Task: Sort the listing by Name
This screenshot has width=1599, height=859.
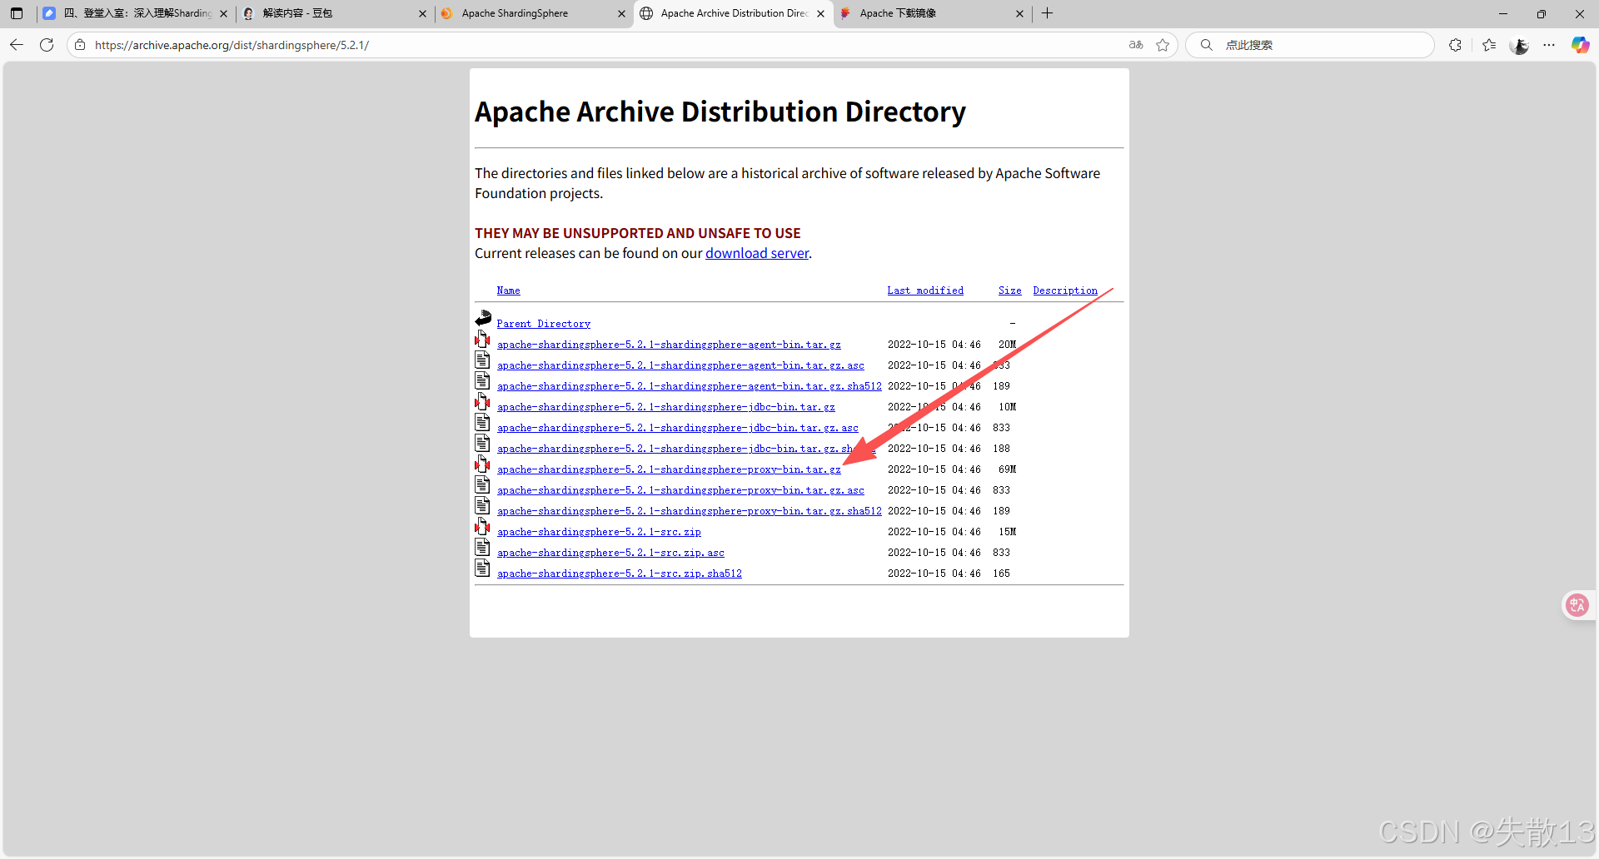Action: click(508, 290)
